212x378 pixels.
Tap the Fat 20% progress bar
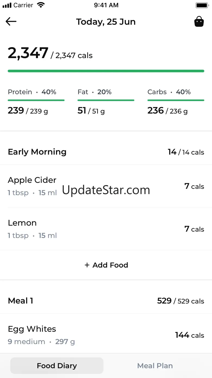(x=106, y=100)
